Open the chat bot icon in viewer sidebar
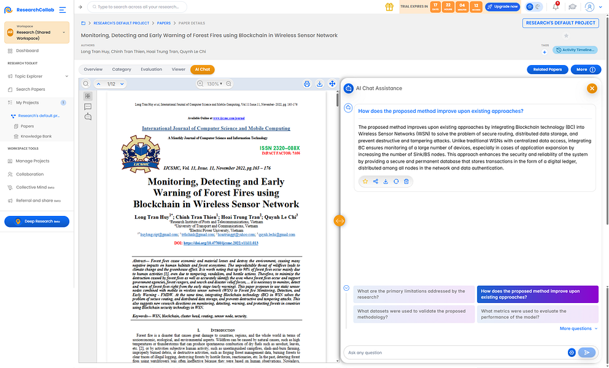Image resolution: width=609 pixels, height=368 pixels. tap(88, 117)
